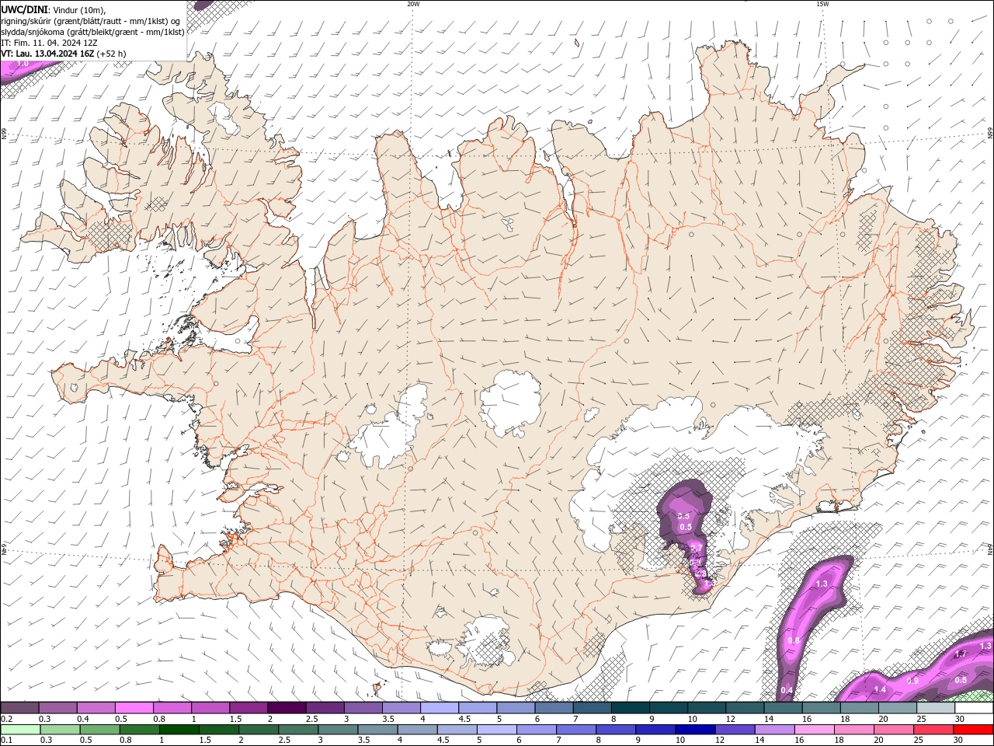Image resolution: width=994 pixels, height=746 pixels.
Task: Pick top-row swatch between 6 and 7
Action: (554, 708)
